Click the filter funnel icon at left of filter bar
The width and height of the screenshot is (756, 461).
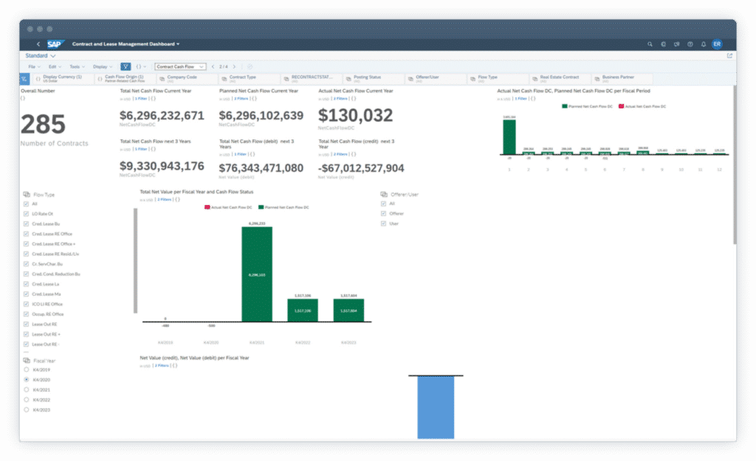coord(24,78)
